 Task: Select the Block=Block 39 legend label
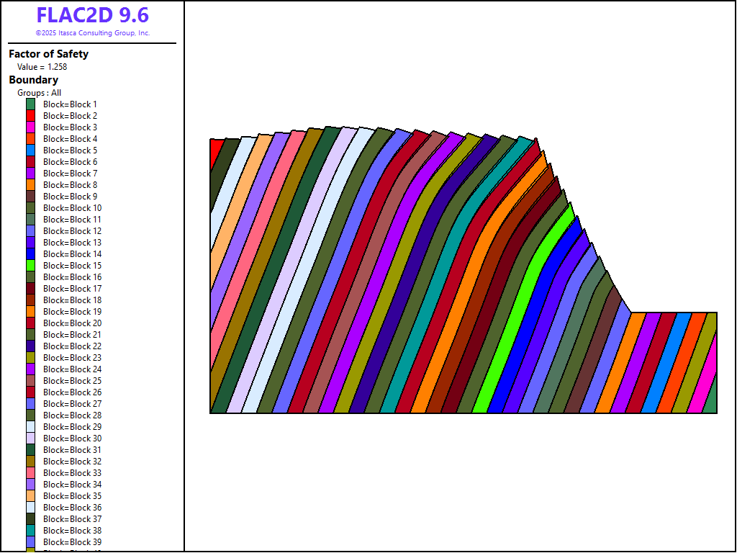click(x=72, y=542)
